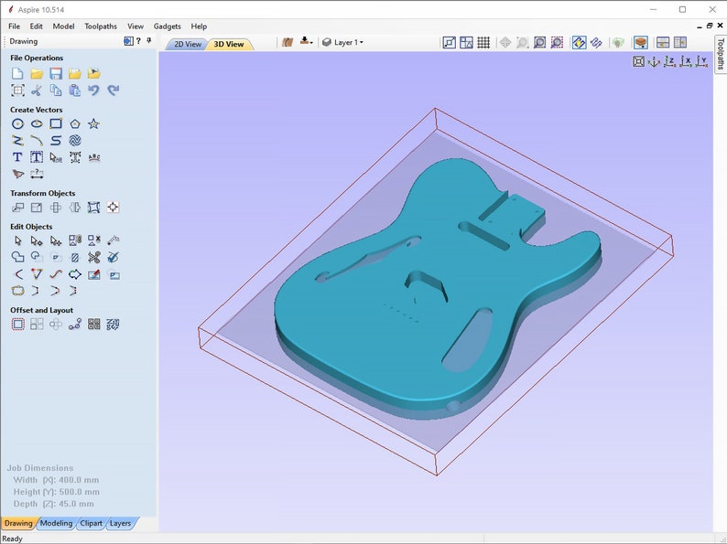Open the Trim vectors scissors tool
Viewport: 727px width, 544px height.
93,258
